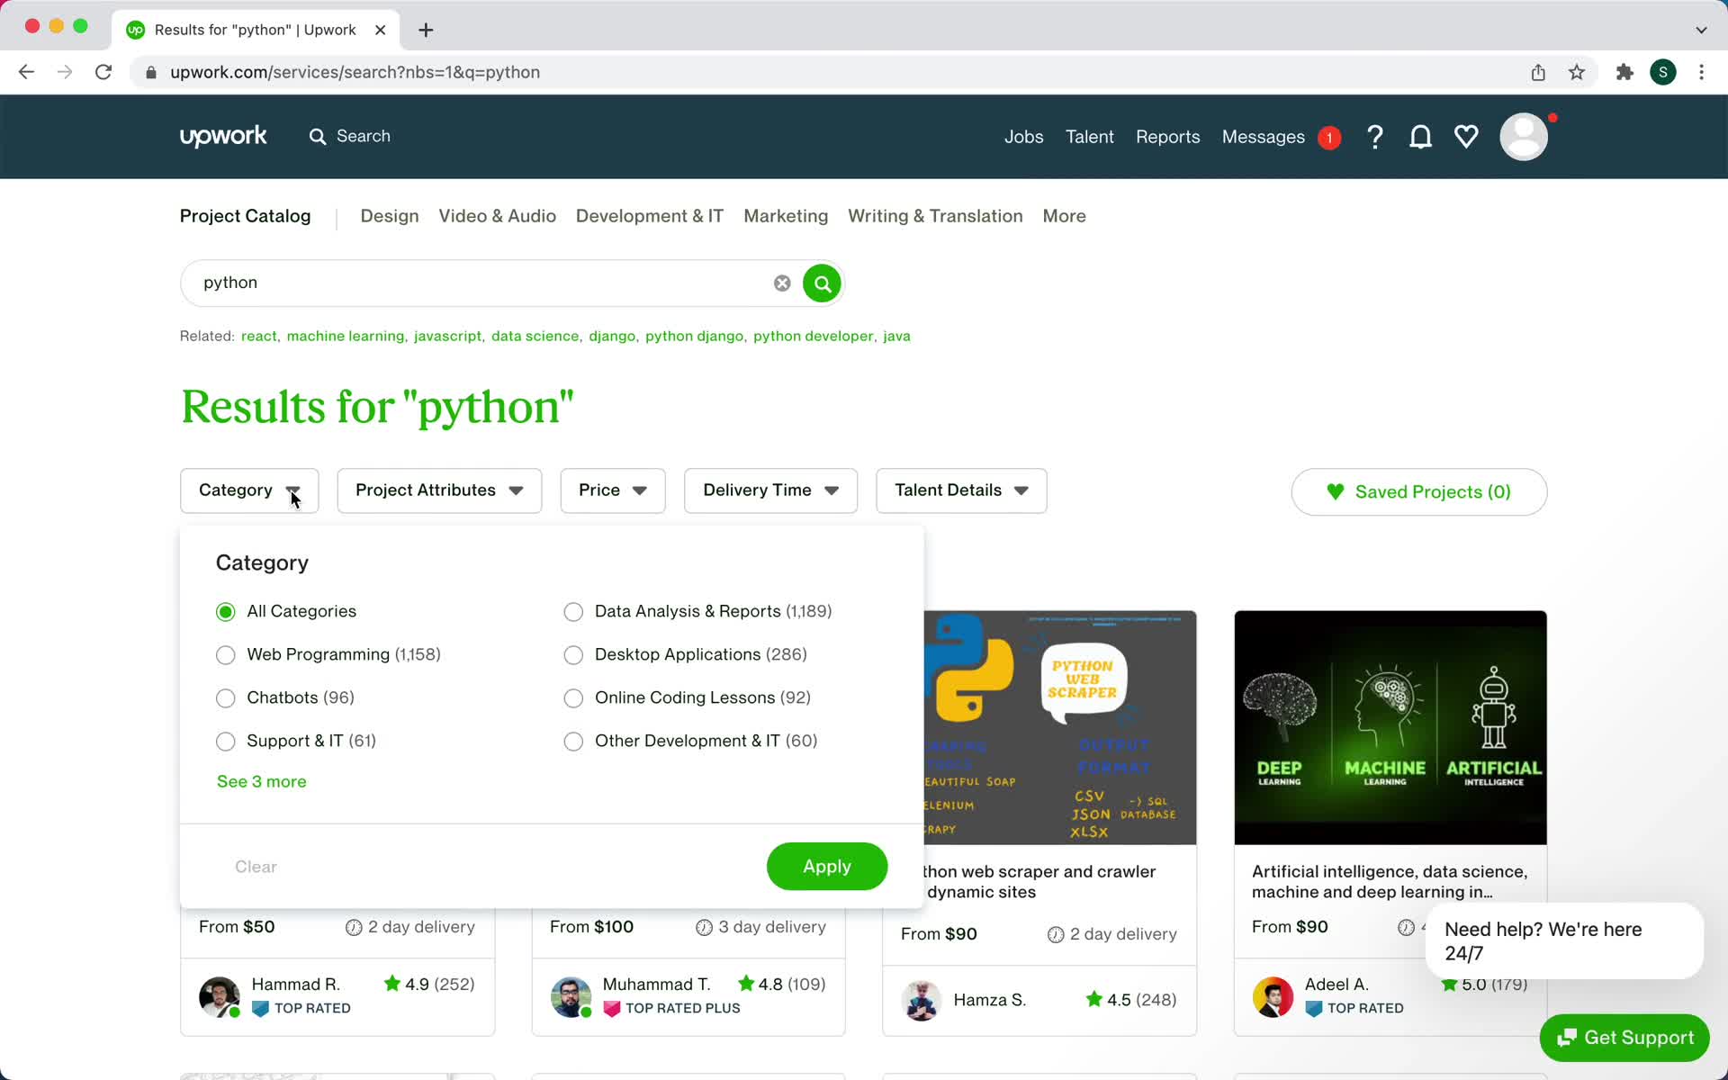Select Chatbots category

226,698
